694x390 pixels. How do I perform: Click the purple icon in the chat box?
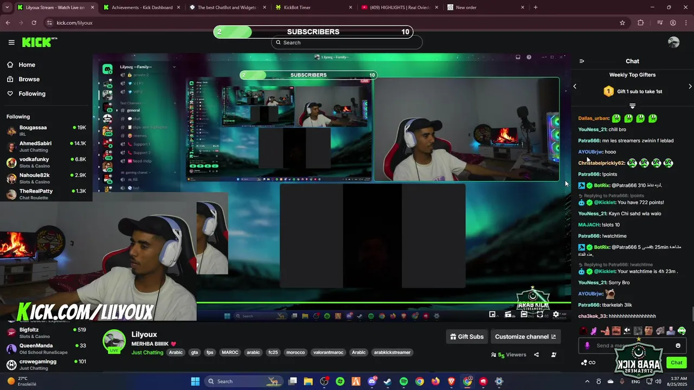(x=587, y=346)
